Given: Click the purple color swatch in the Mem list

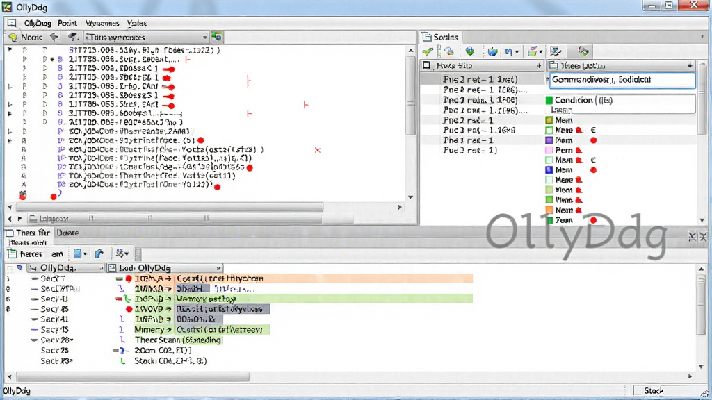Looking at the screenshot, I should (549, 140).
